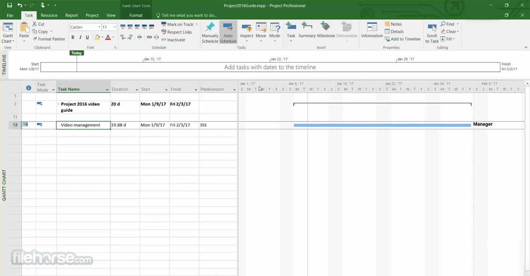This screenshot has width=530, height=276.
Task: Open the font color picker arrow
Action: (x=112, y=37)
